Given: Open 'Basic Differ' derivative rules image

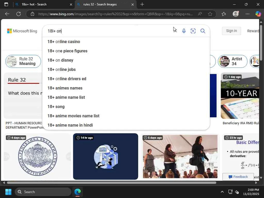Looking at the screenshot, I should pos(241,156).
